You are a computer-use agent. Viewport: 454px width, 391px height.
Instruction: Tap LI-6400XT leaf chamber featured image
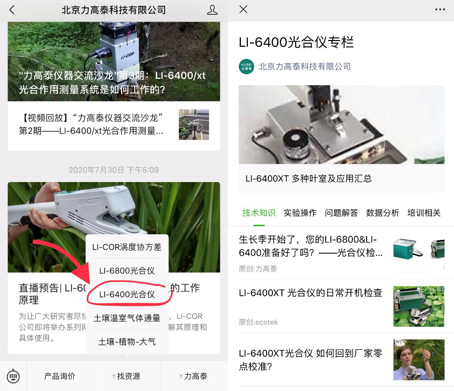341,125
